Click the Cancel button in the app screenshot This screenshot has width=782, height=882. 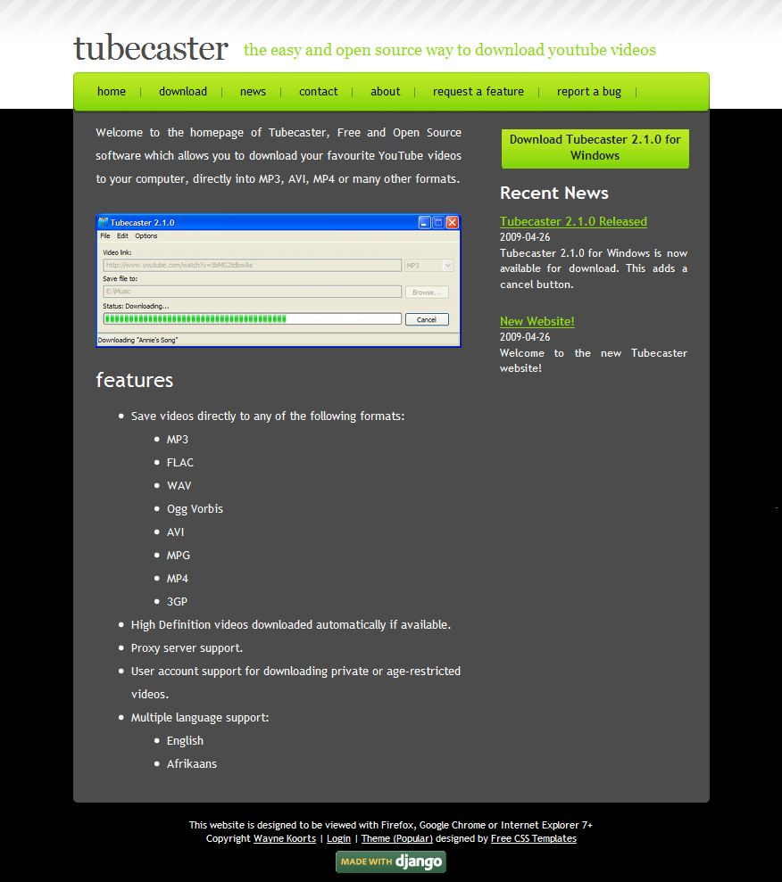click(427, 319)
